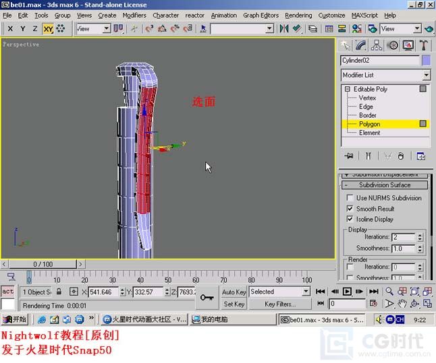This screenshot has height=363, width=436.
Task: Open the Modifiers menu
Action: pyautogui.click(x=134, y=15)
